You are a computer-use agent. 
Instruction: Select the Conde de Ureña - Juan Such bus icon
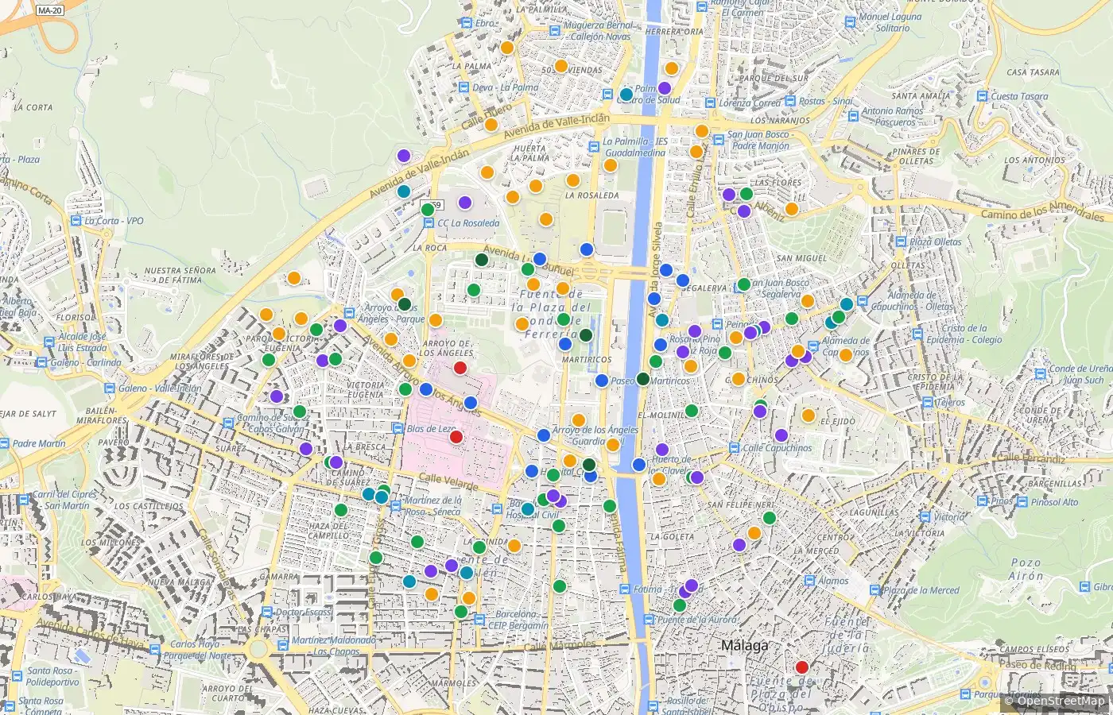1041,374
